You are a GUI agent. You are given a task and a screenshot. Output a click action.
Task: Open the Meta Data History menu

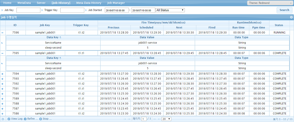89,3
